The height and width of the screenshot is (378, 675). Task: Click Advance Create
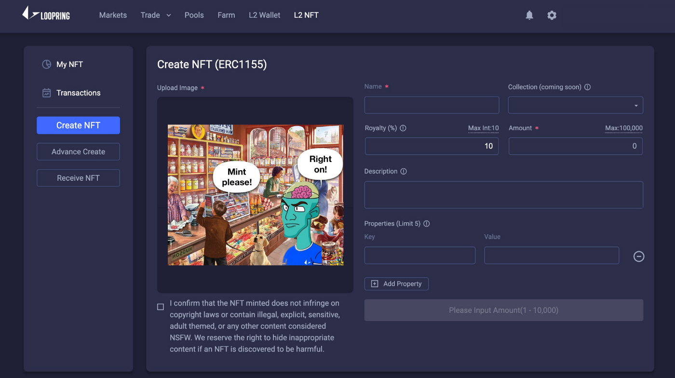click(78, 151)
